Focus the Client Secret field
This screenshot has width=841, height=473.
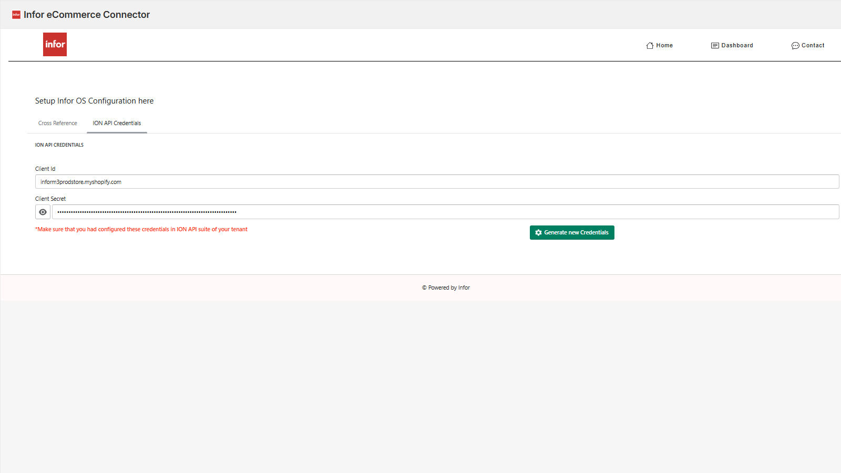point(445,212)
